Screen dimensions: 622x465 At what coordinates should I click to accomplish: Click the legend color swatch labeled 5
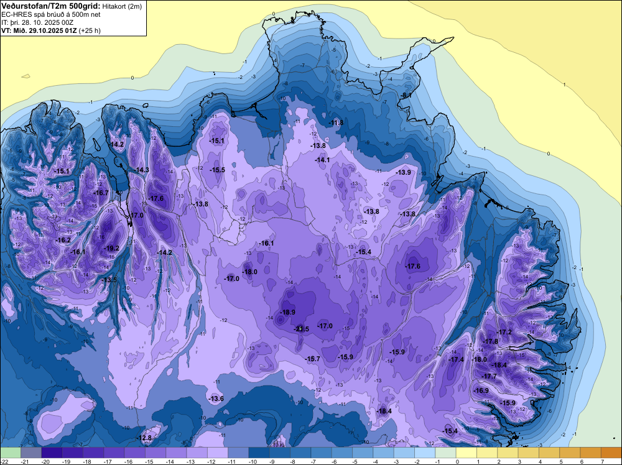coord(570,453)
